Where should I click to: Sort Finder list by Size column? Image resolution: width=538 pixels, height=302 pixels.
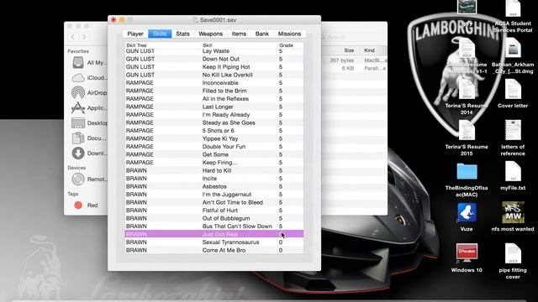point(349,50)
